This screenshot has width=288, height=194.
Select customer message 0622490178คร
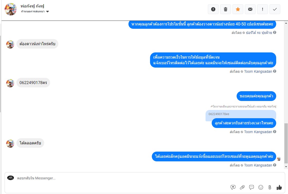pyautogui.click(x=33, y=83)
